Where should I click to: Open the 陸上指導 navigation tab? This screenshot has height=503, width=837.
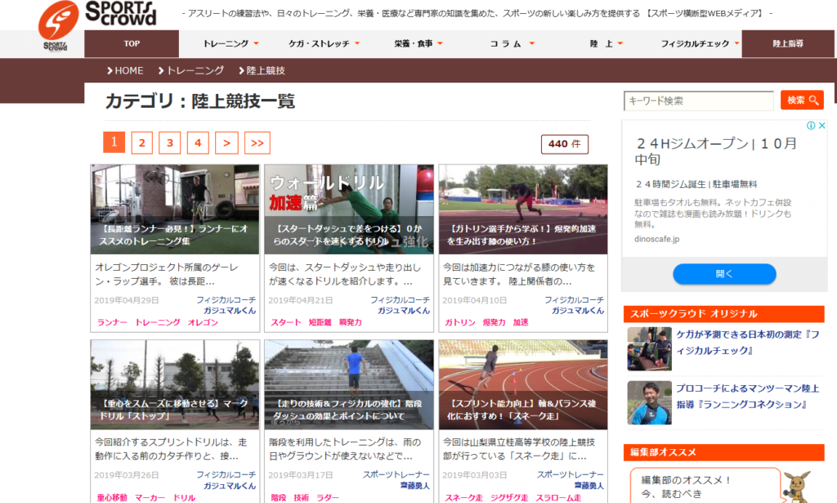click(788, 44)
